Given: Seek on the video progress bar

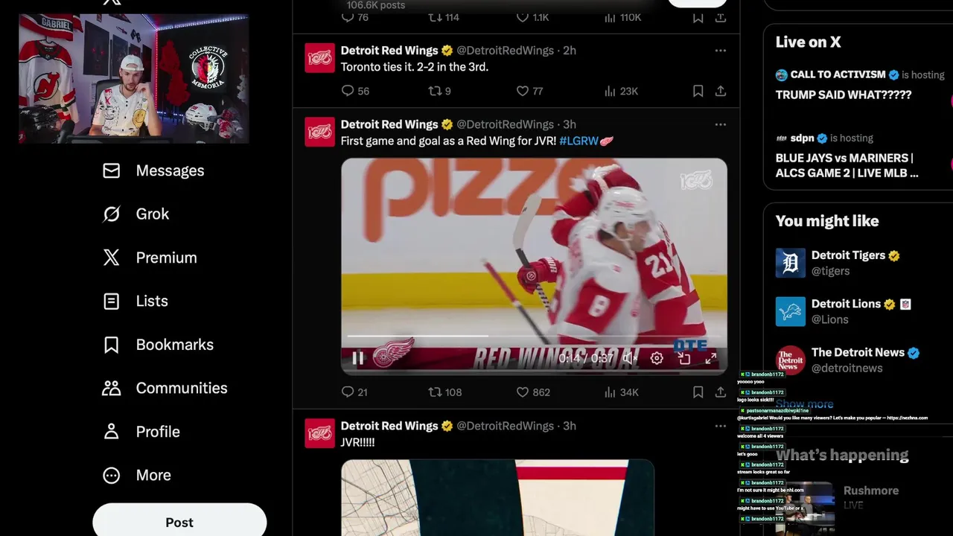Looking at the screenshot, I should click(x=534, y=336).
